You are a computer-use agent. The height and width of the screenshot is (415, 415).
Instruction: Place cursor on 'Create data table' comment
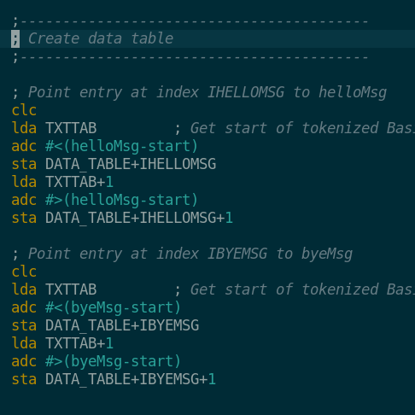pyautogui.click(x=101, y=38)
